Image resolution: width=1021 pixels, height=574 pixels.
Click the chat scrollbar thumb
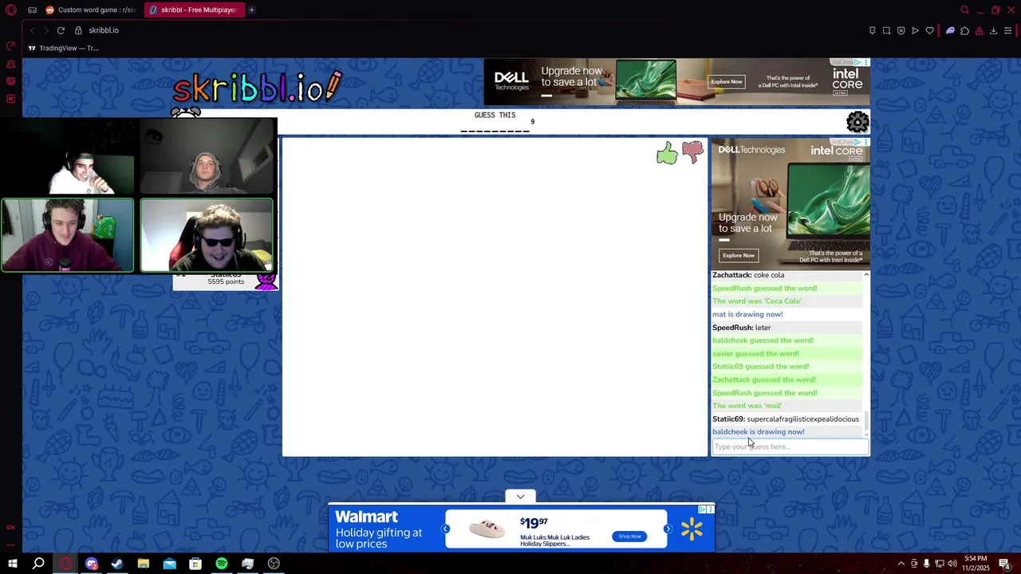(x=866, y=421)
